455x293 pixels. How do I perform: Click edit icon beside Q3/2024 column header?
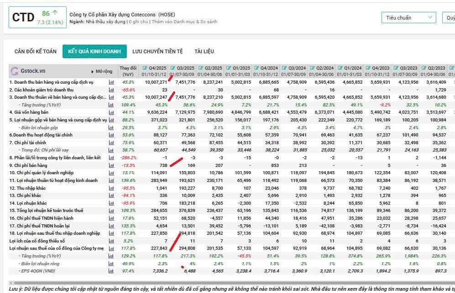coord(284,68)
